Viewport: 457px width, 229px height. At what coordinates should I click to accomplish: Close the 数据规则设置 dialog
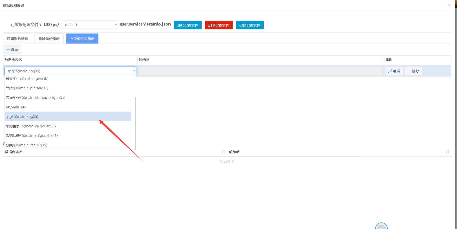pos(449,6)
